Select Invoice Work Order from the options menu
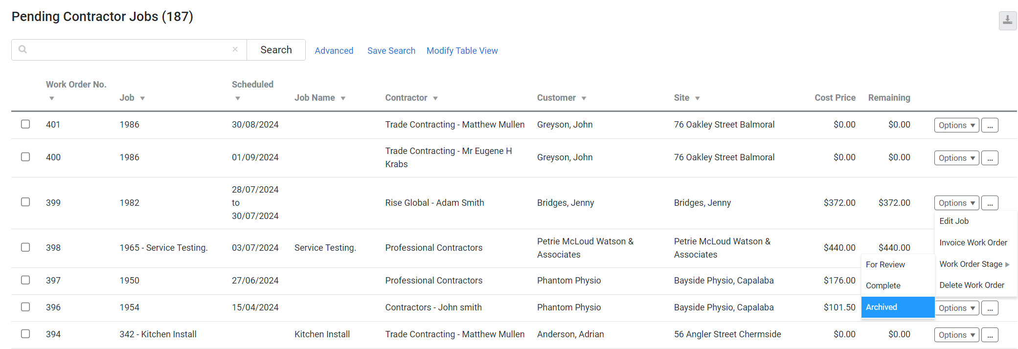 (973, 242)
